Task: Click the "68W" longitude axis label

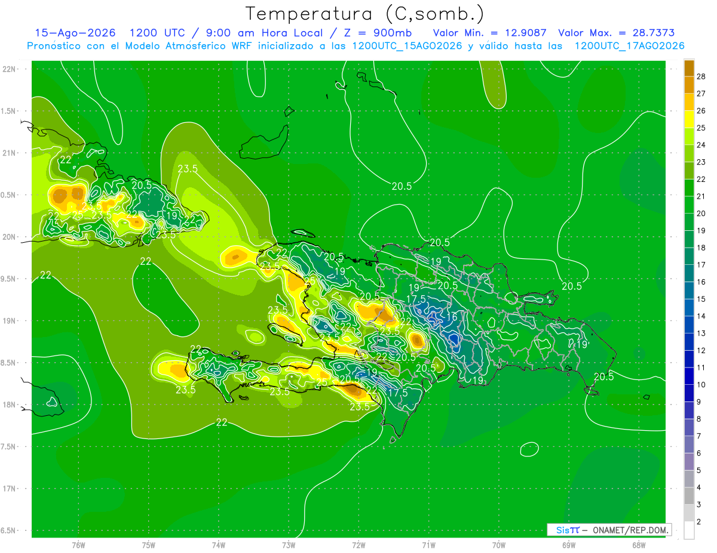Action: click(x=639, y=545)
